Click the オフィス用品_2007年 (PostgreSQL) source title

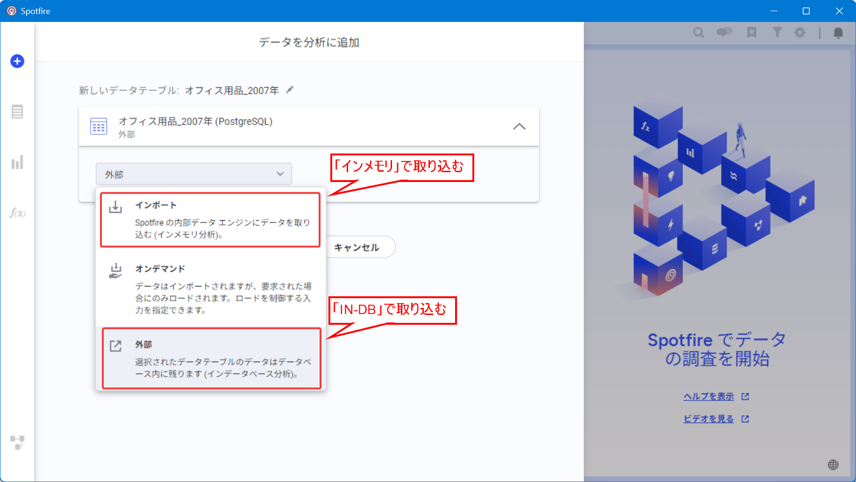point(195,121)
